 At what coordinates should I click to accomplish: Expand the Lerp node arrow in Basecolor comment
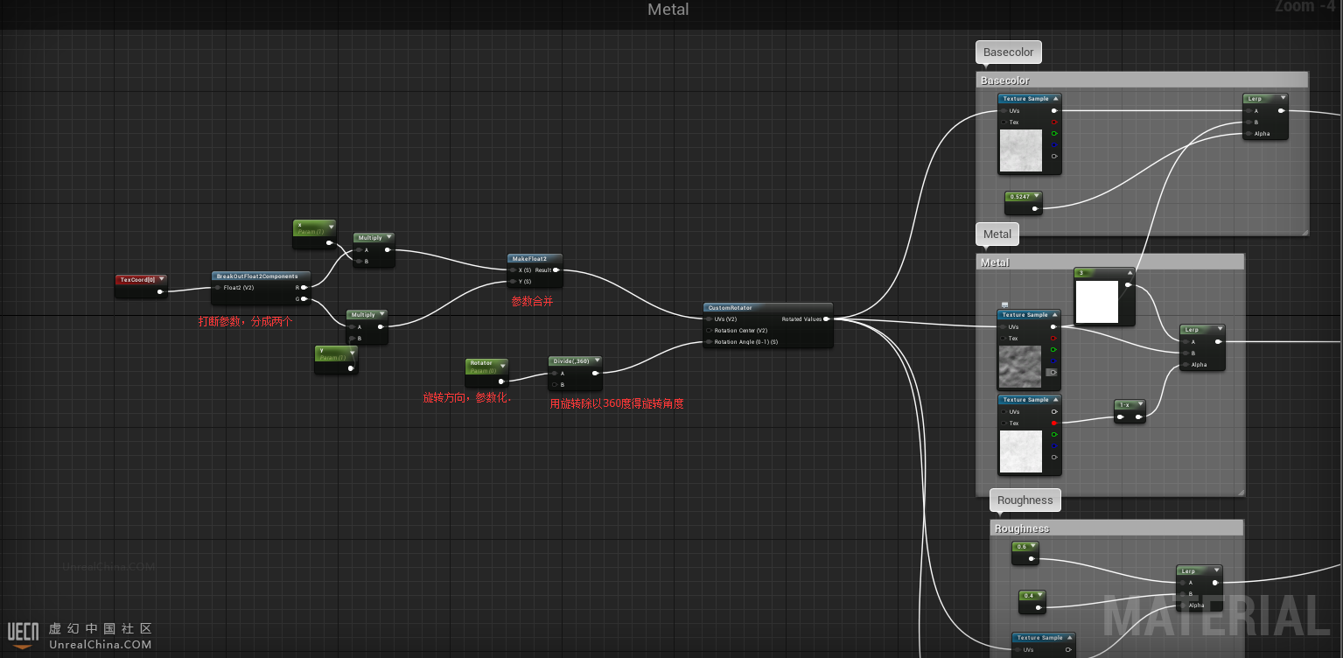pos(1283,99)
